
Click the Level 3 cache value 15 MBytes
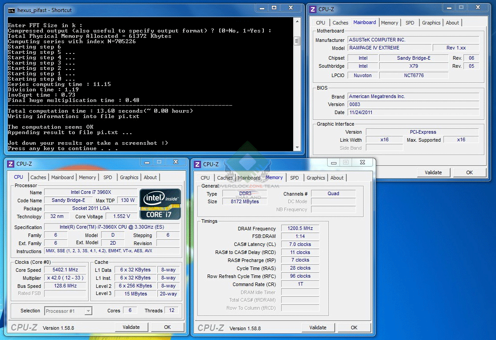point(136,294)
